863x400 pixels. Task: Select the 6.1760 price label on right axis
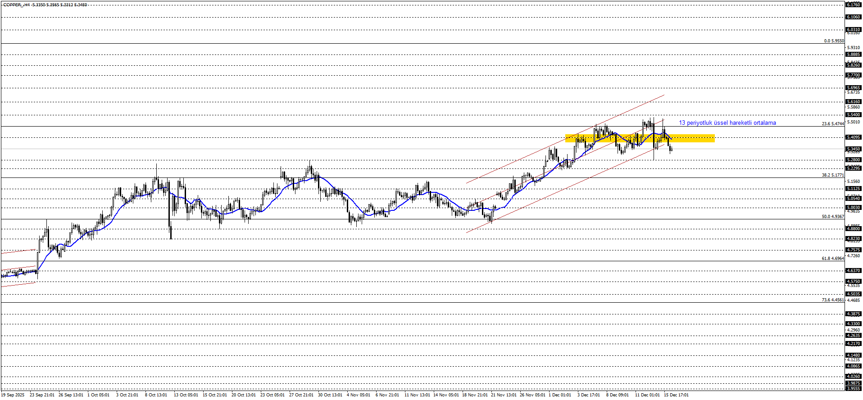coord(853,5)
